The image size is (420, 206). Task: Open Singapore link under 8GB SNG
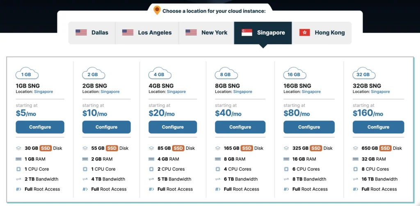click(x=243, y=92)
